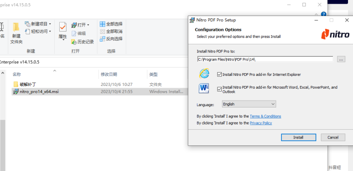Click the Properties (属性) icon

pyautogui.click(x=62, y=27)
